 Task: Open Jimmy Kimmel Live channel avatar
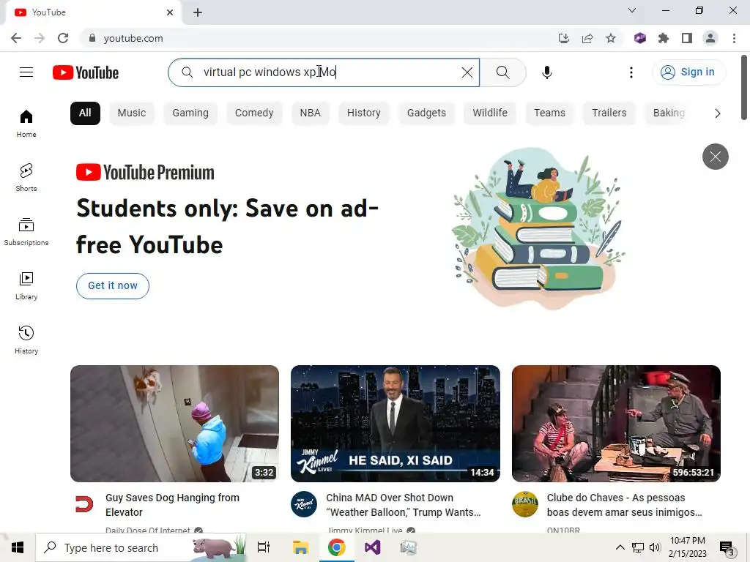[x=304, y=504]
